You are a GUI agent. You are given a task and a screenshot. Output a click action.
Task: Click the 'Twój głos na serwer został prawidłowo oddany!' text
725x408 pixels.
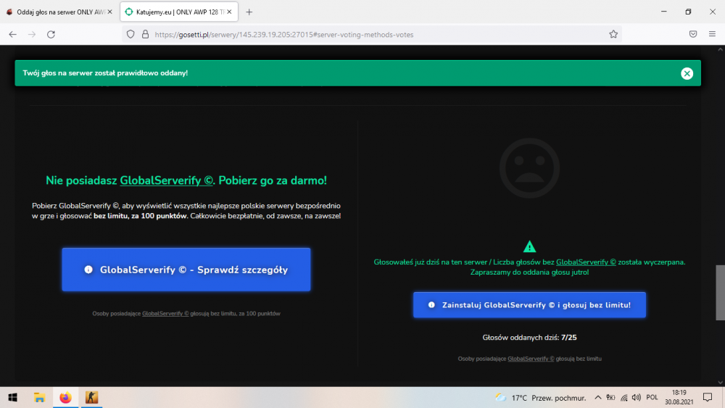click(x=105, y=73)
